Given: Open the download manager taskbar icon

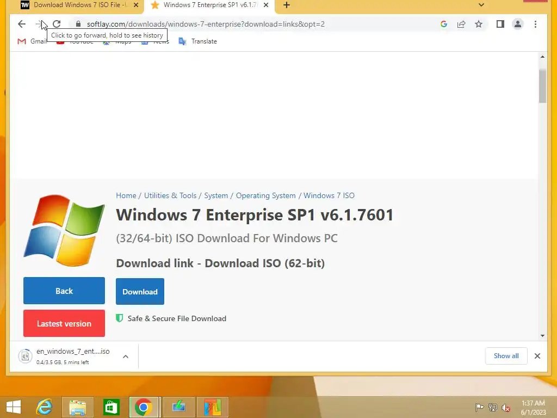Looking at the screenshot, I should click(178, 407).
